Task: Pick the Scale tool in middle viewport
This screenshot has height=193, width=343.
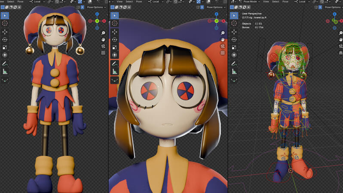Action: coord(114,48)
